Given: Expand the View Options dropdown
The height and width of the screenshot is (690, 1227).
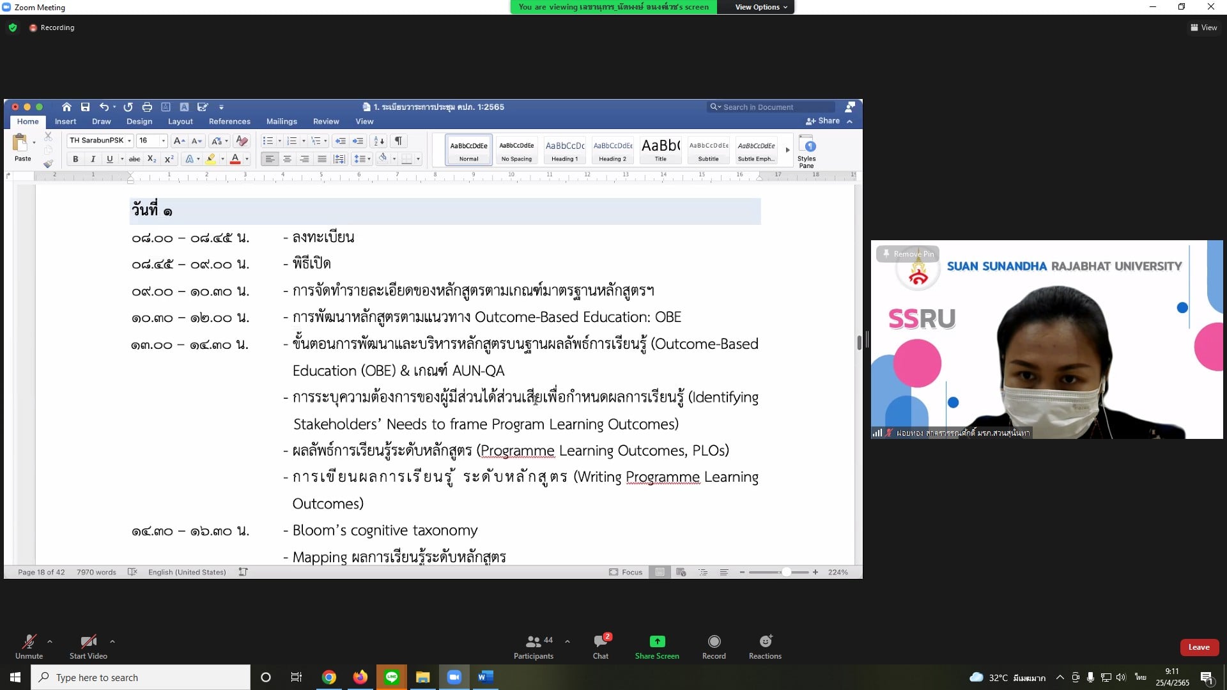Looking at the screenshot, I should (760, 7).
